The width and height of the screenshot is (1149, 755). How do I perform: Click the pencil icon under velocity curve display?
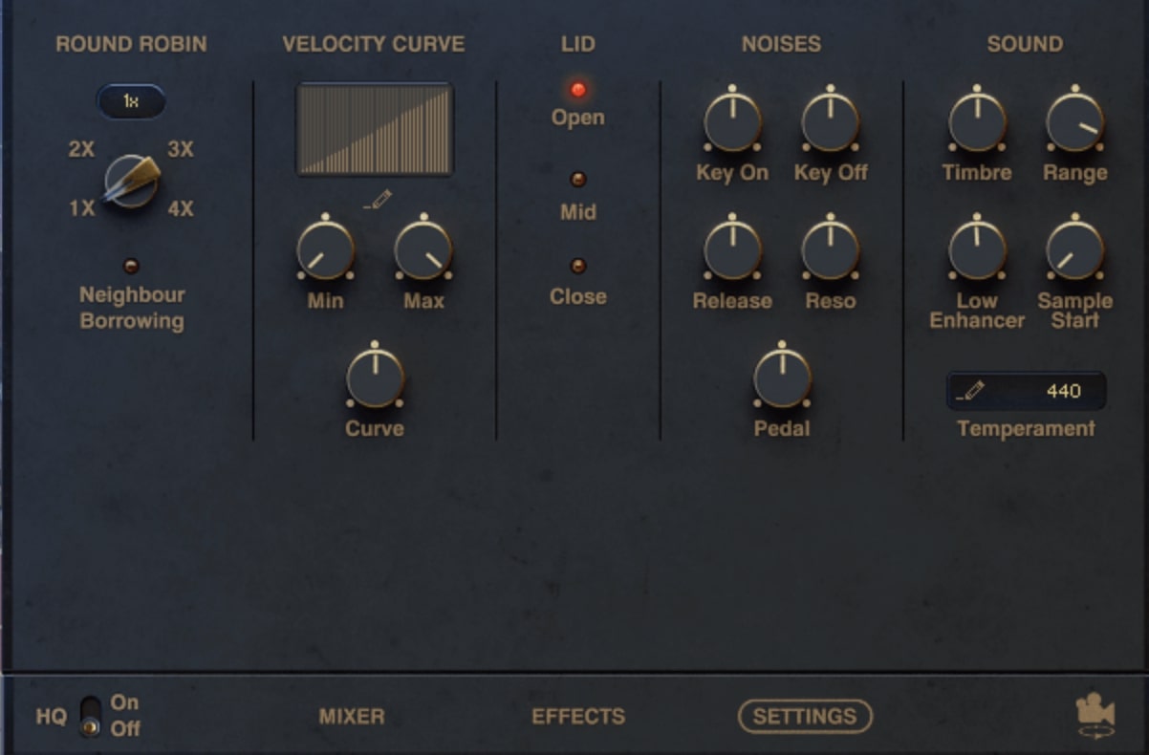[x=378, y=199]
